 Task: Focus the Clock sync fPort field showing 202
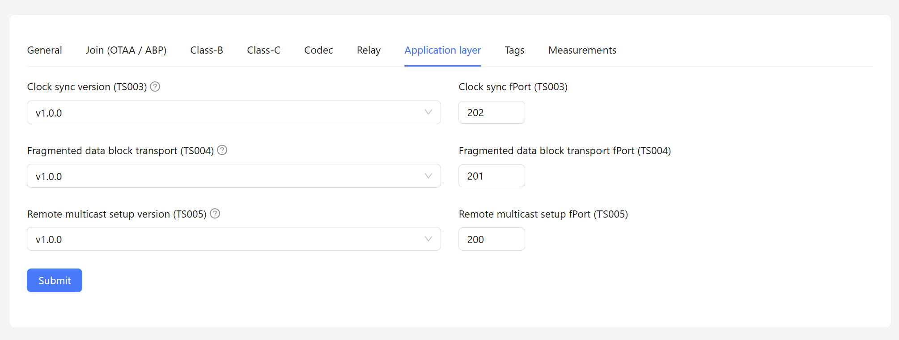[x=492, y=113]
